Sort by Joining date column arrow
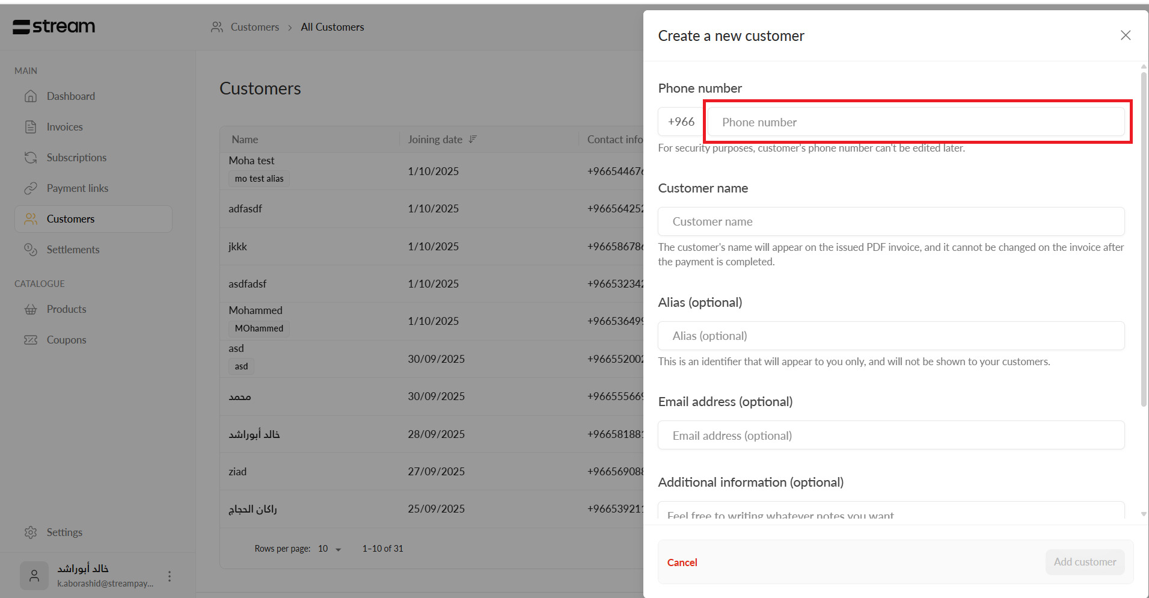Viewport: 1149px width, 598px height. [x=473, y=139]
